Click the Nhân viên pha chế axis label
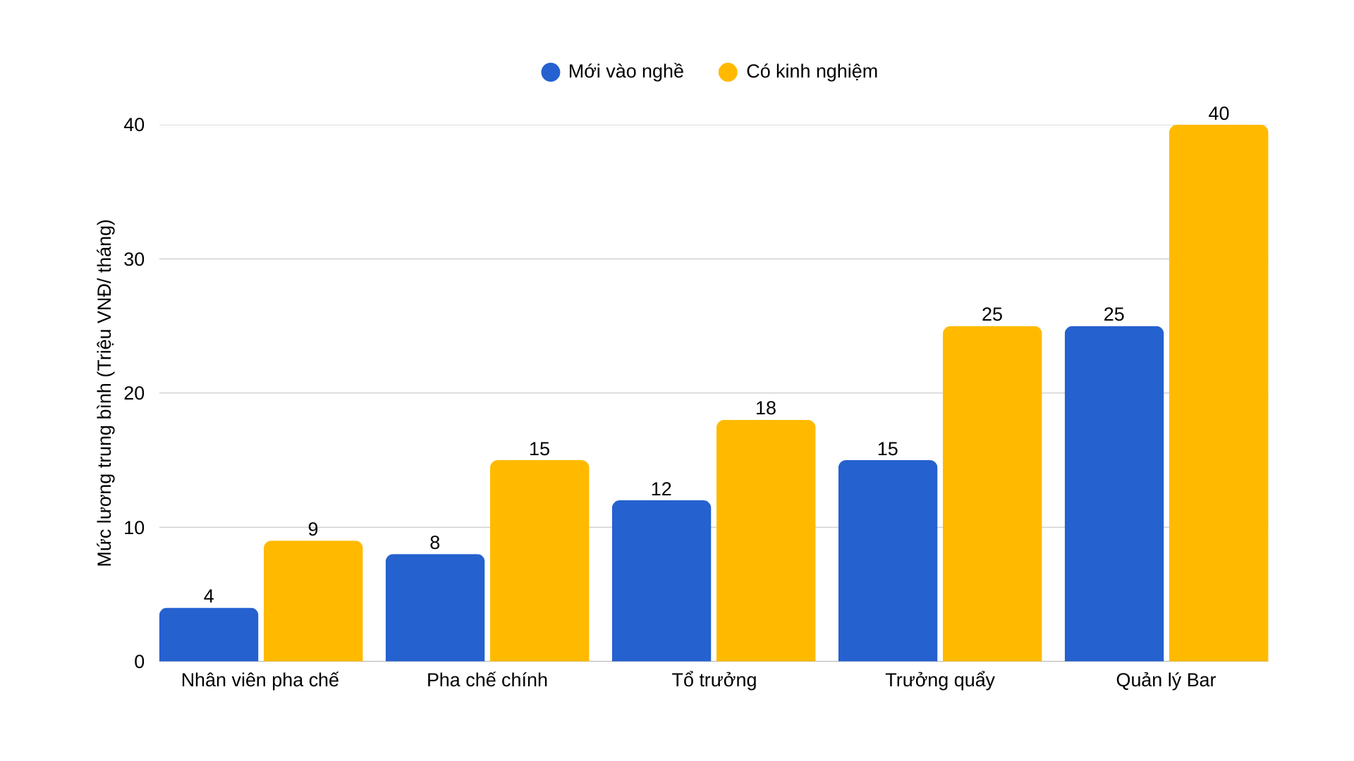1354x761 pixels. pos(260,680)
